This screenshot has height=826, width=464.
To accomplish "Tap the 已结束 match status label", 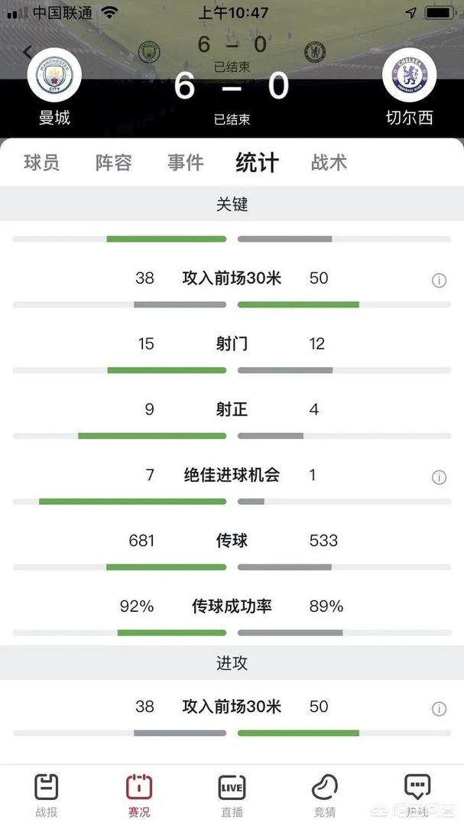I will 232,119.
